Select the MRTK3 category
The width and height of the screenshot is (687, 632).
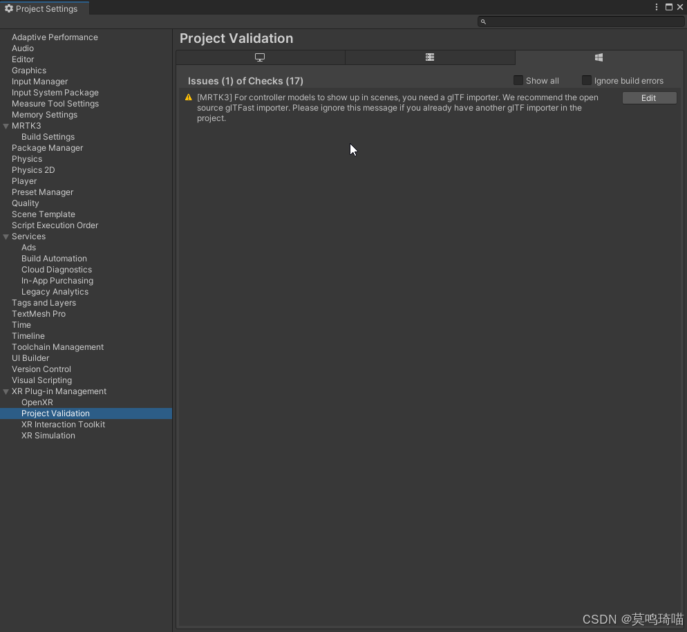(x=26, y=126)
